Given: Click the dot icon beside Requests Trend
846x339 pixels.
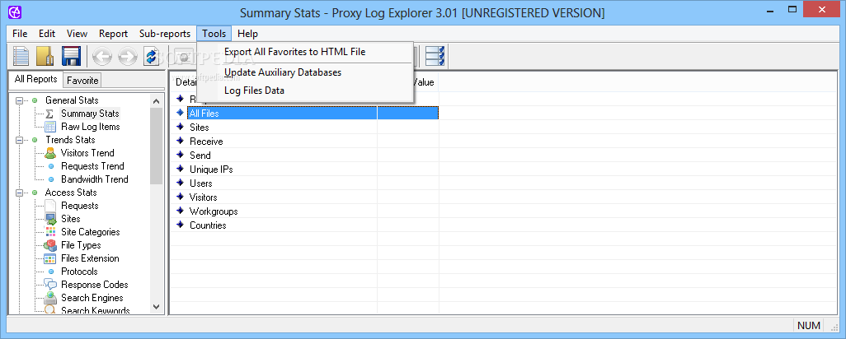Looking at the screenshot, I should [51, 166].
